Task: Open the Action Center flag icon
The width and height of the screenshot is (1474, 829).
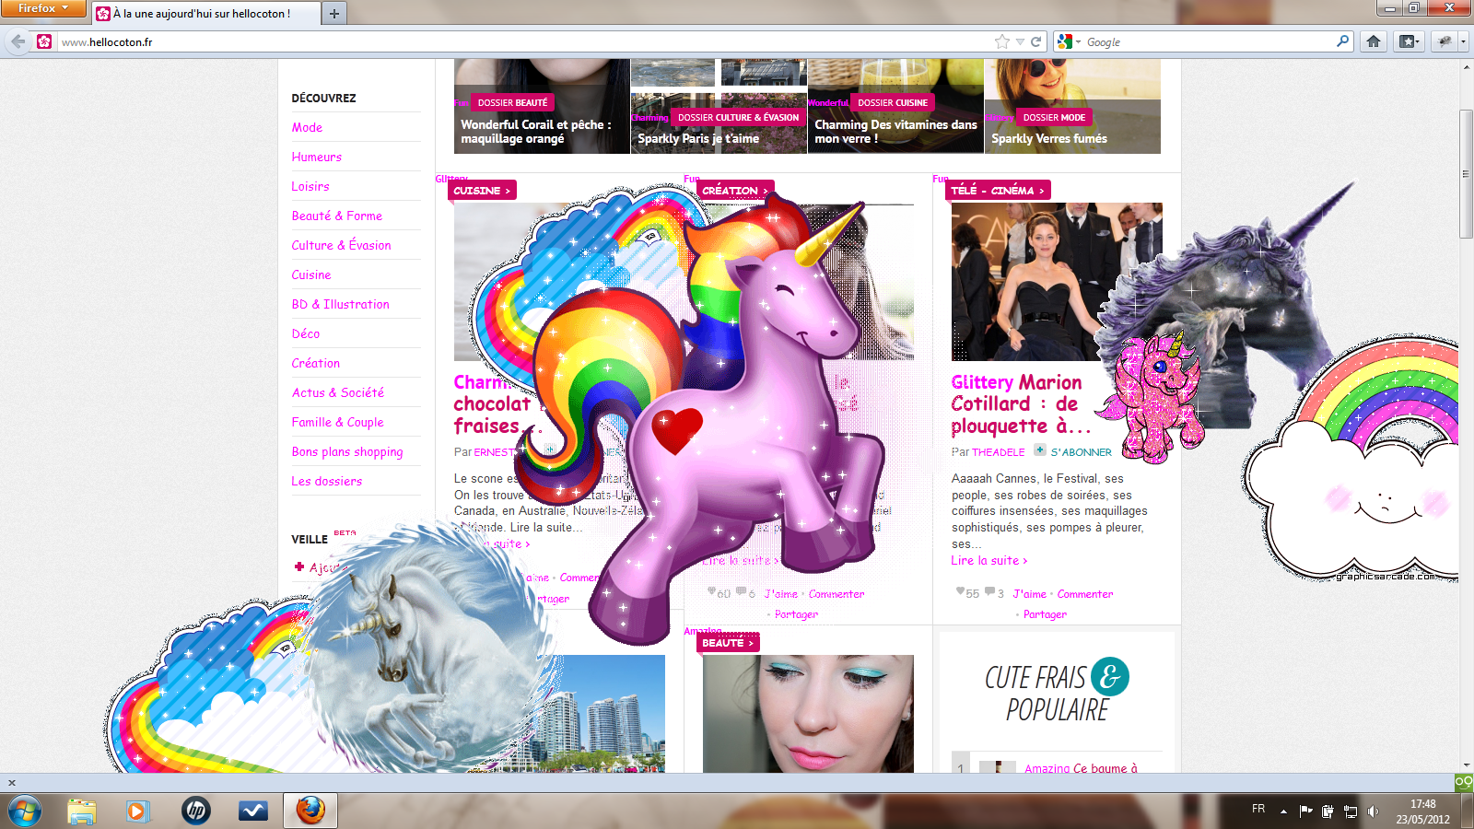Action: 1305,811
